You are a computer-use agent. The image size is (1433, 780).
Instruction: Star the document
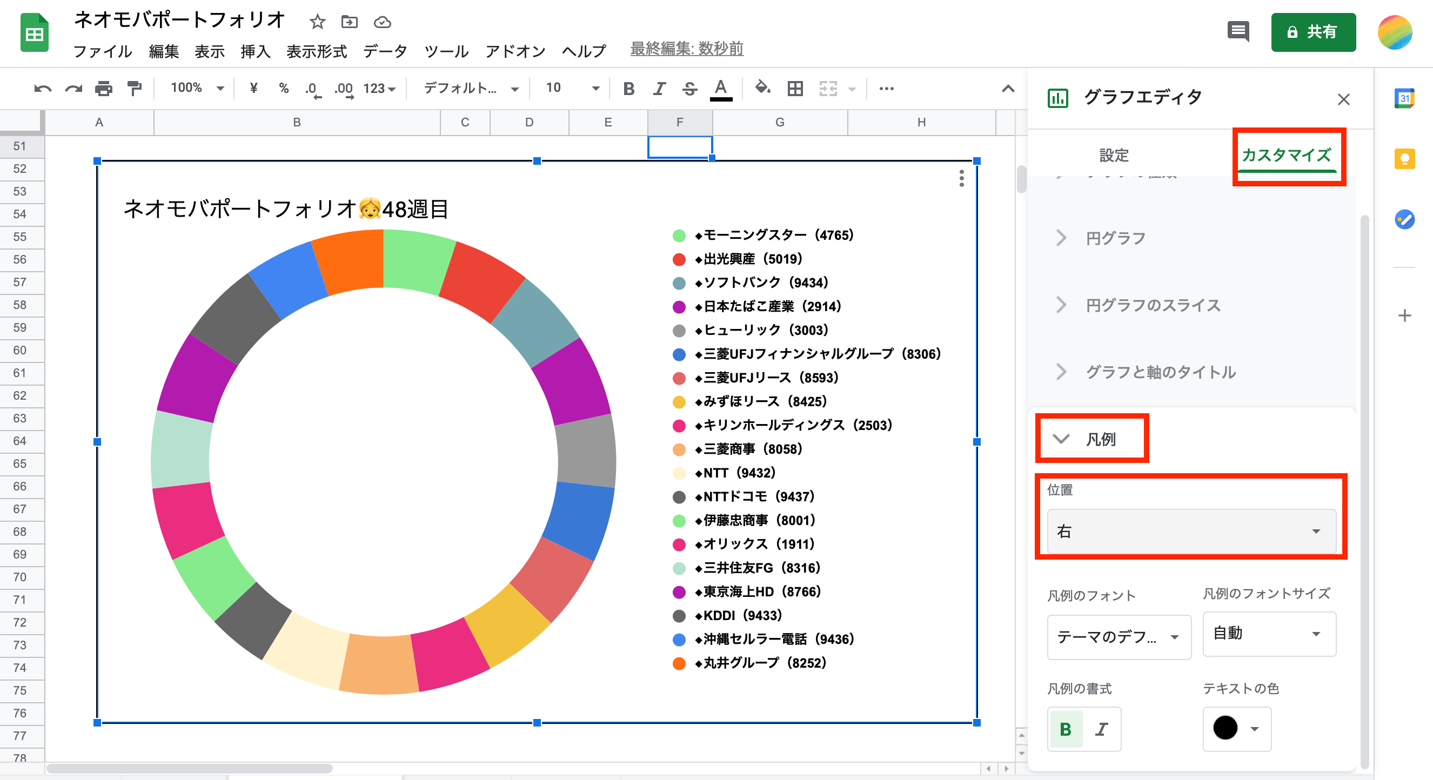pos(317,22)
